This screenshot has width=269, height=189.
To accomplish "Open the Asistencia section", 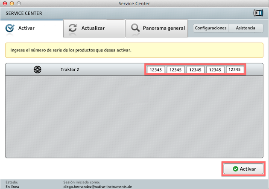I will point(246,28).
